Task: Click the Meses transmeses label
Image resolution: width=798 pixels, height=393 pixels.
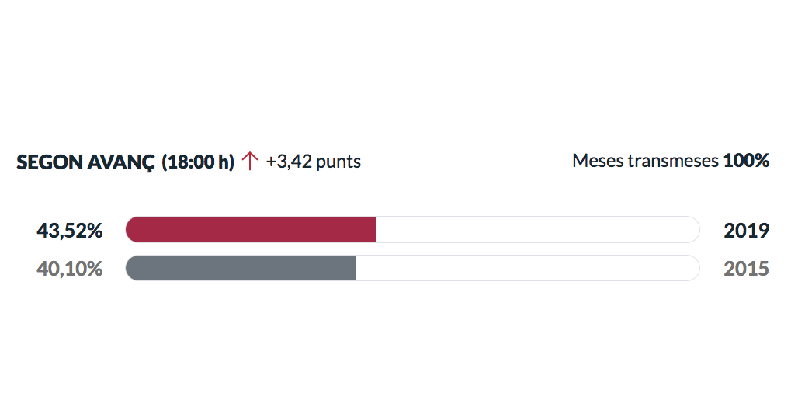Action: (x=645, y=161)
